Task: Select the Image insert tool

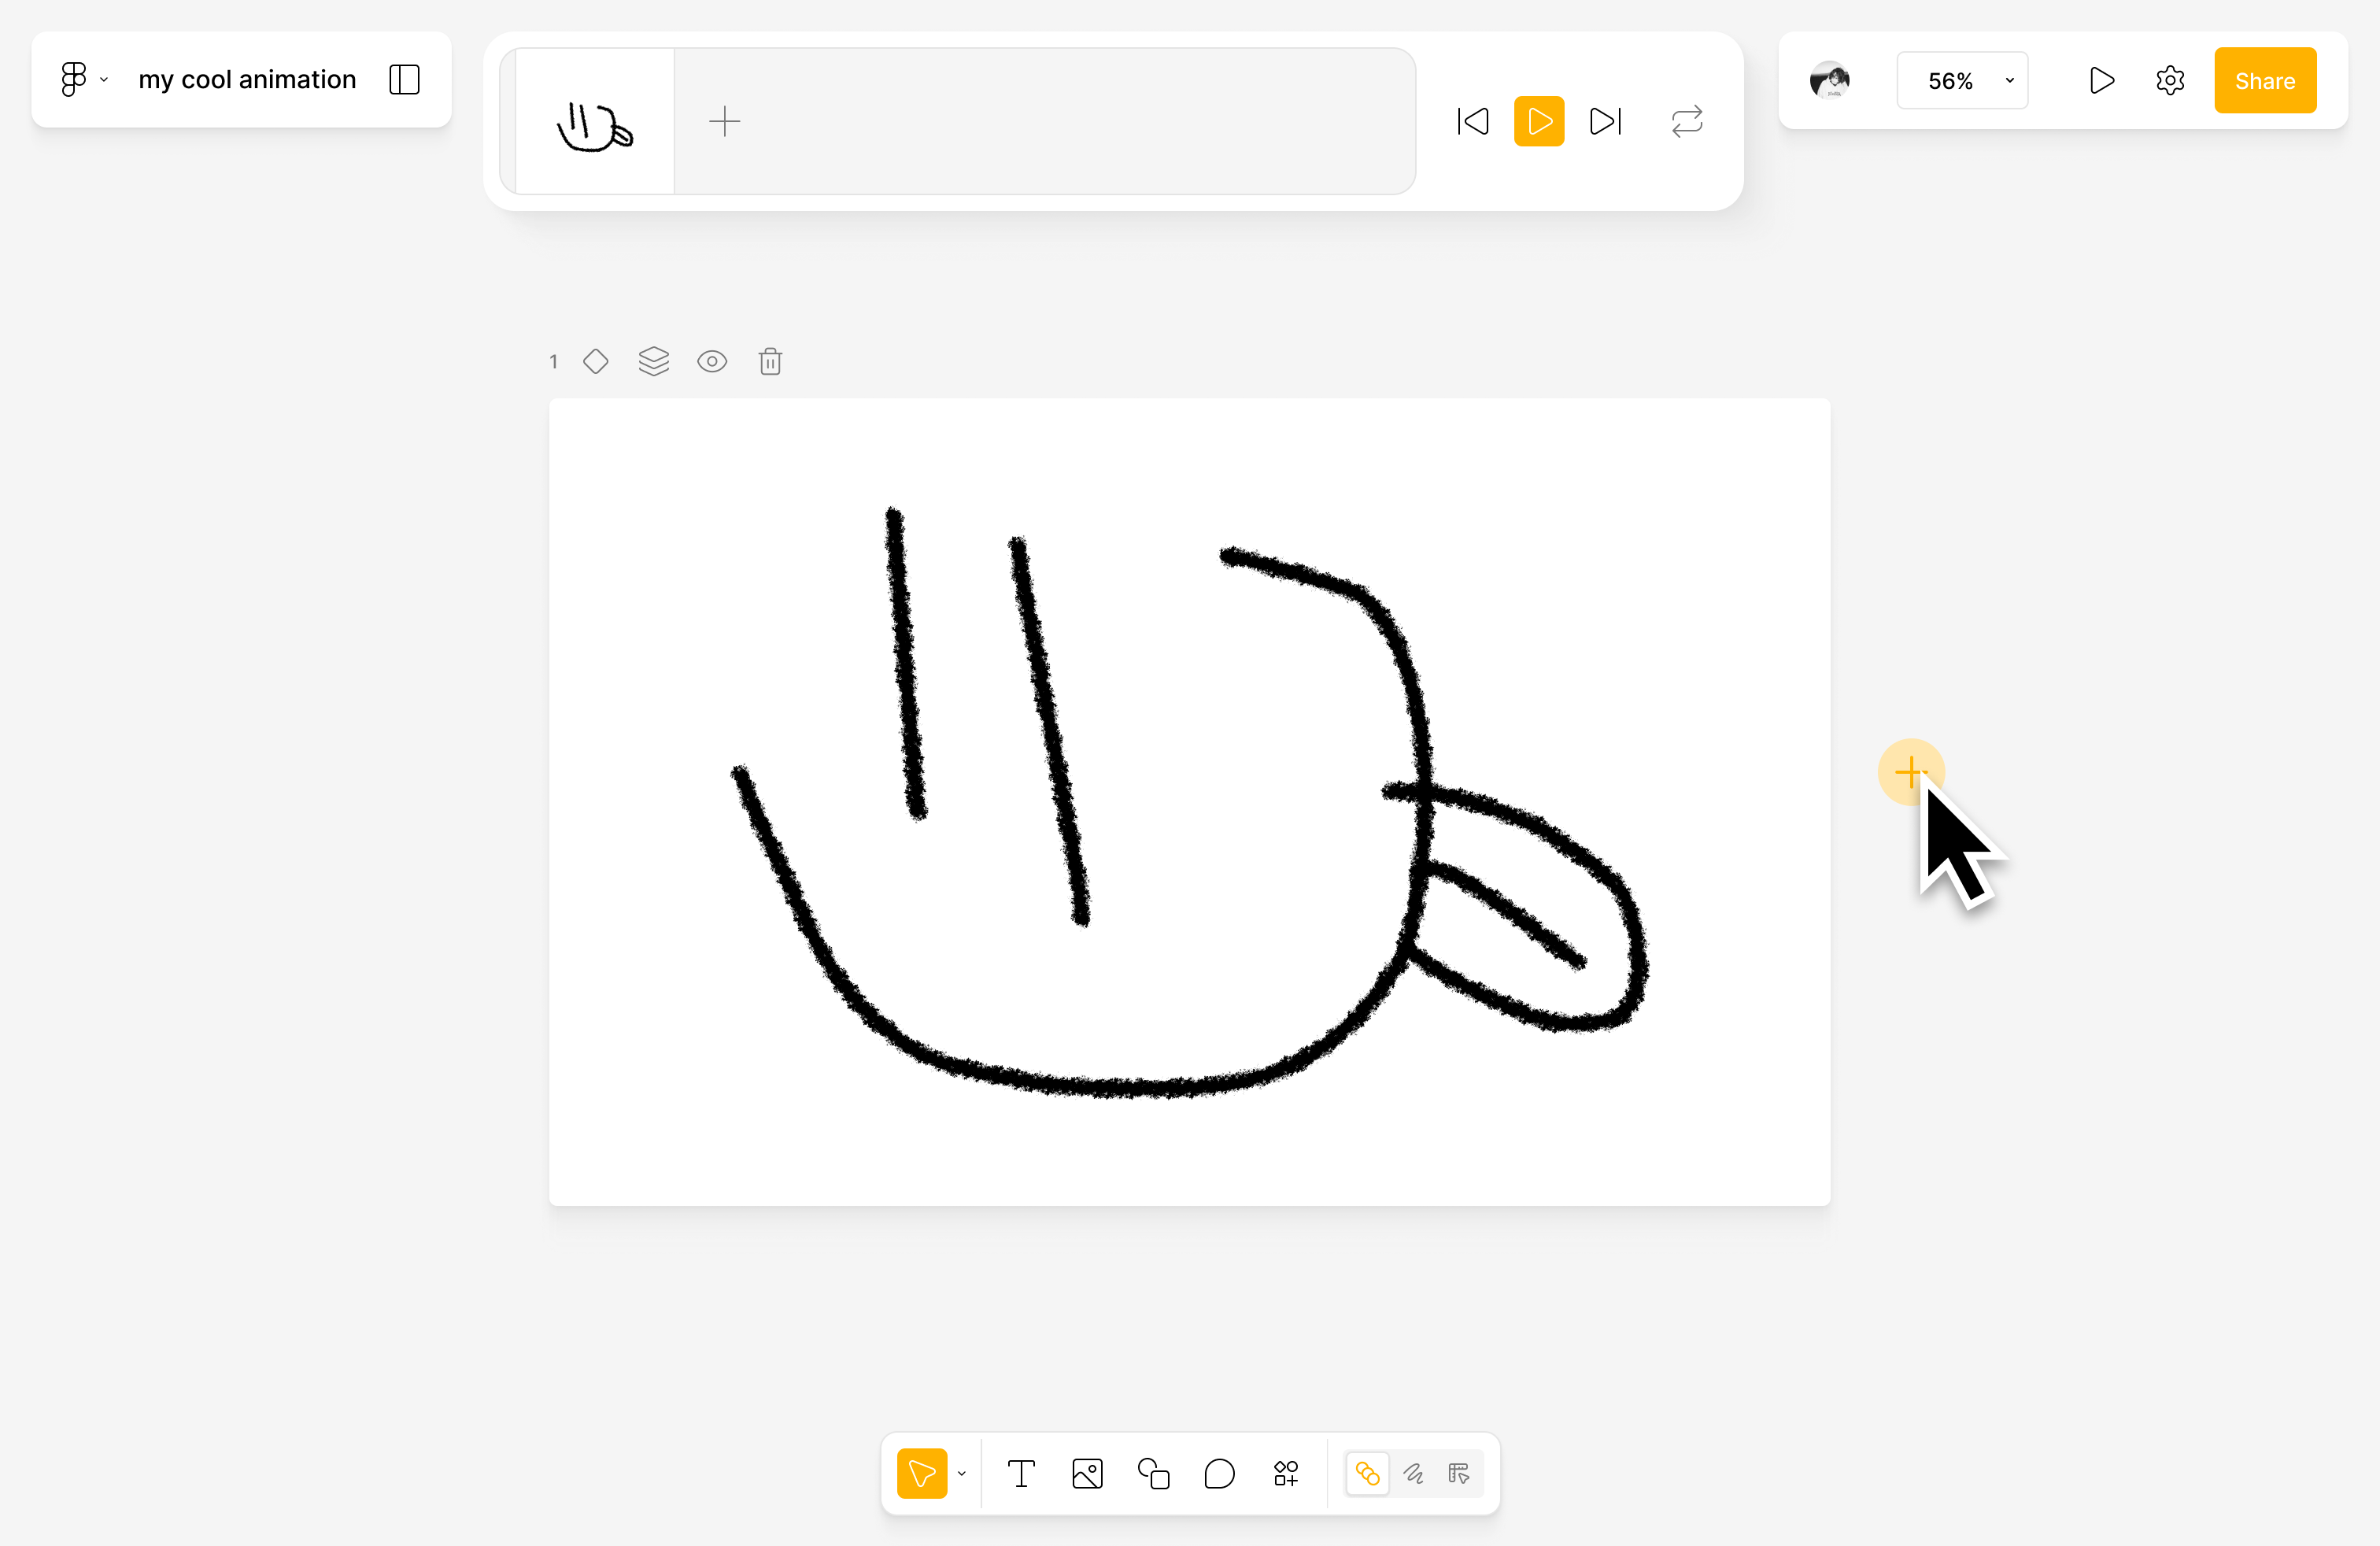Action: (1087, 1473)
